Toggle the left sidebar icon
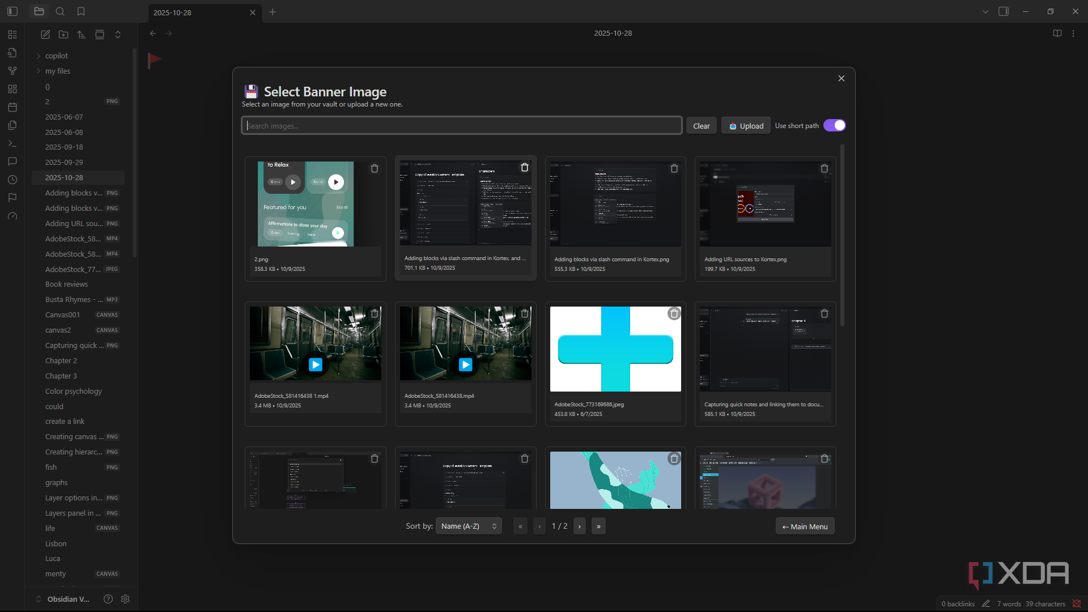Image resolution: width=1088 pixels, height=612 pixels. [x=12, y=11]
